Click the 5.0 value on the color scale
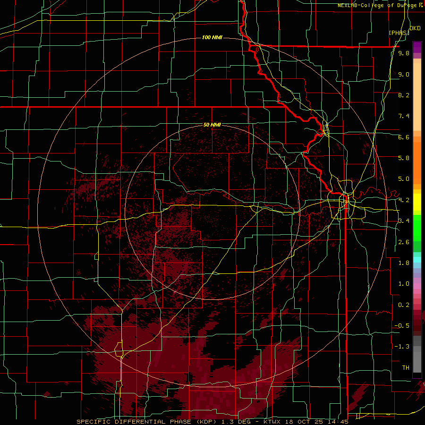Screen dimensions: 425x425 (404, 179)
